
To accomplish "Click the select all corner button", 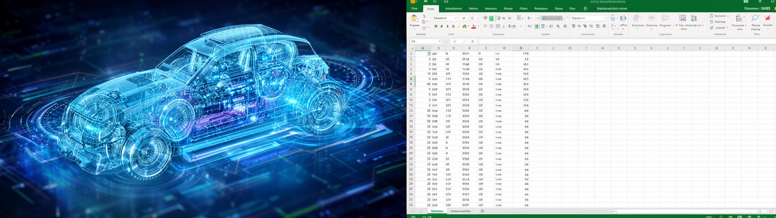I will click(x=411, y=48).
